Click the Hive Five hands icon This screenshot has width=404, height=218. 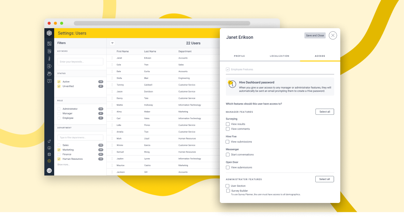[x=49, y=74]
